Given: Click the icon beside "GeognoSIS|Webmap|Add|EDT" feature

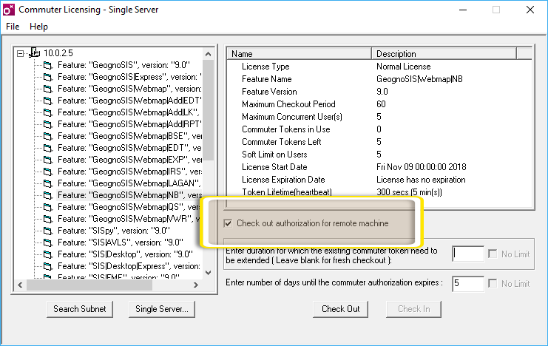Looking at the screenshot, I should pos(48,101).
